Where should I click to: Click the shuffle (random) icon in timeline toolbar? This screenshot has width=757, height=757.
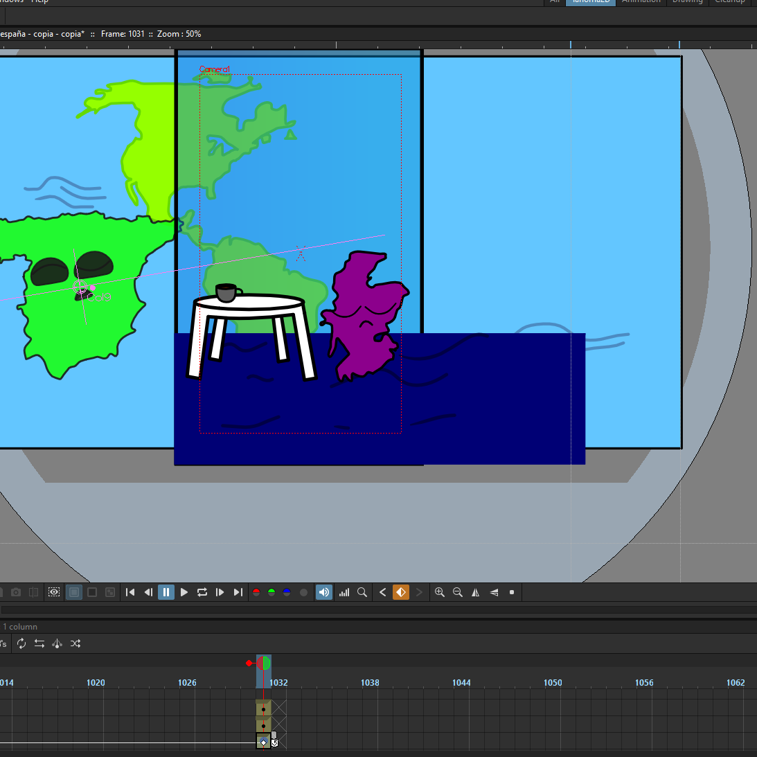coord(75,643)
